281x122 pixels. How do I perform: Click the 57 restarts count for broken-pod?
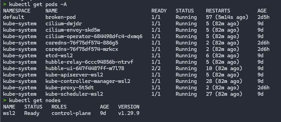[x=209, y=17]
